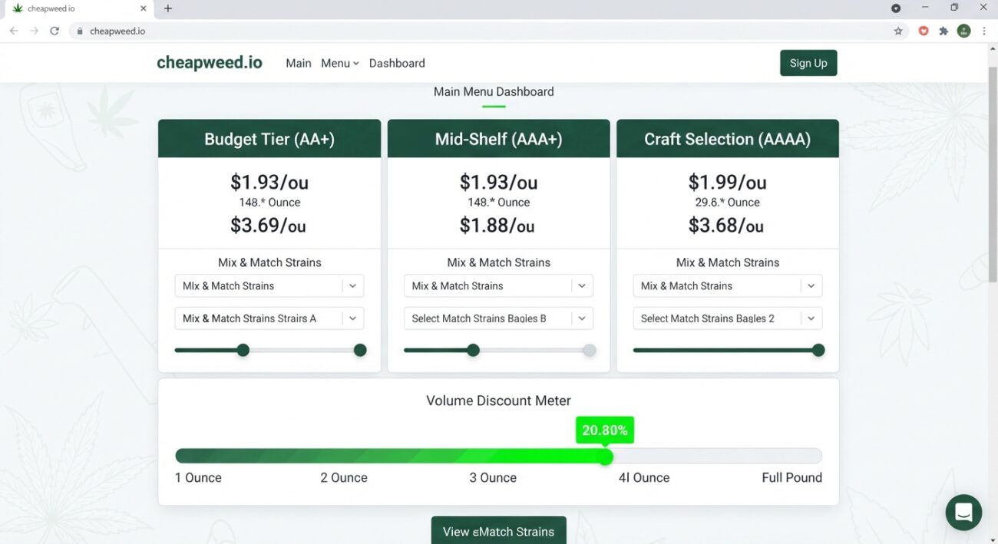Screen dimensions: 998x544
Task: Open Budget Tier first Mix & Match dropdown
Action: 269,285
